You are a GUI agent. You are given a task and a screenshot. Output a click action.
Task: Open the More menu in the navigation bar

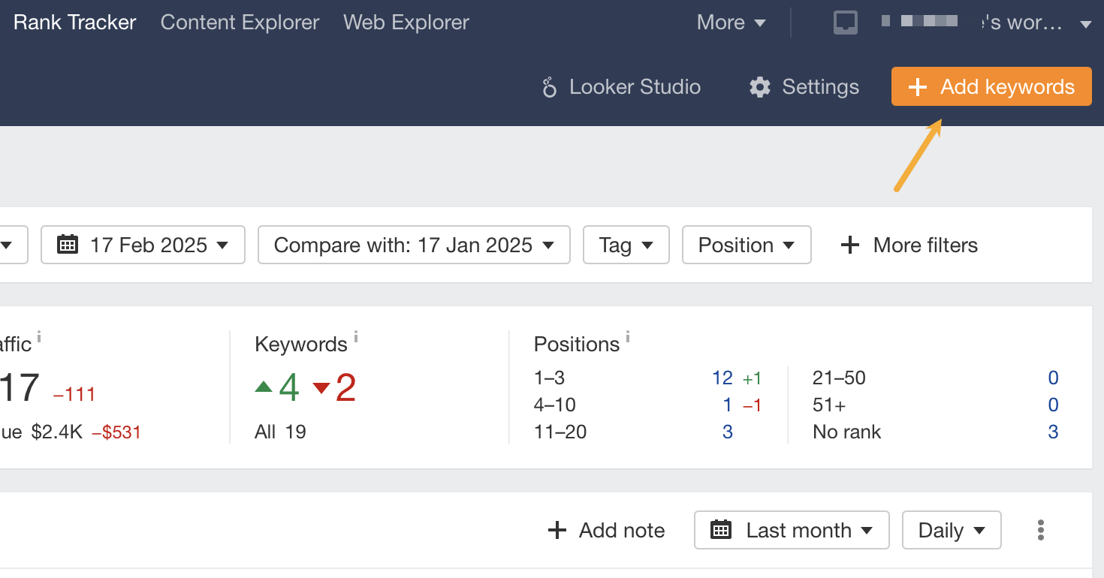click(x=730, y=22)
